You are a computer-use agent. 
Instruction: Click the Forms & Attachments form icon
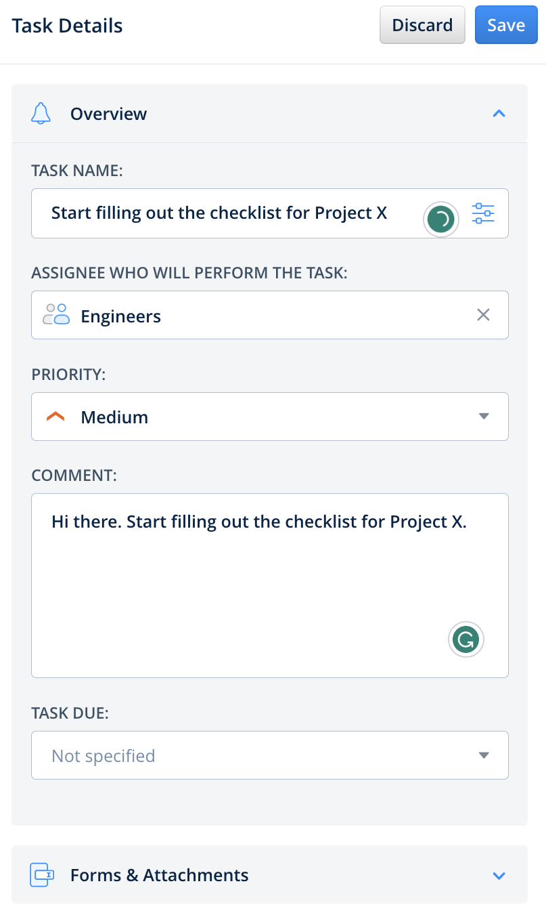coord(41,874)
